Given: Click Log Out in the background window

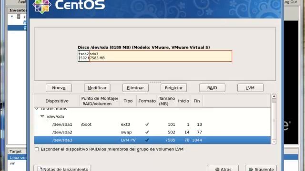Looking at the screenshot, I should click(x=290, y=2).
